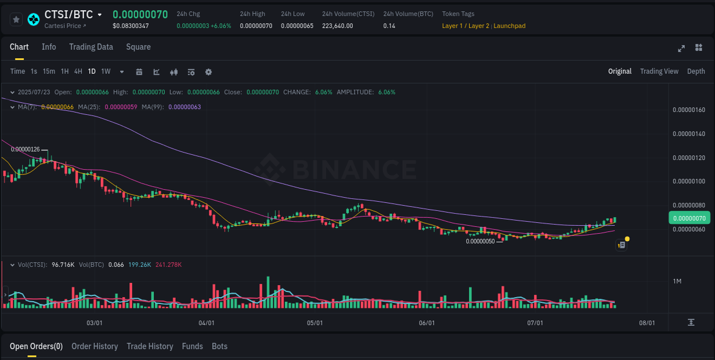Open the display settings list icon
715x360 pixels.
(x=190, y=71)
